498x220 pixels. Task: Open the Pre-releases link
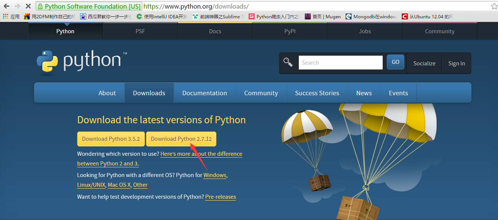(x=221, y=197)
